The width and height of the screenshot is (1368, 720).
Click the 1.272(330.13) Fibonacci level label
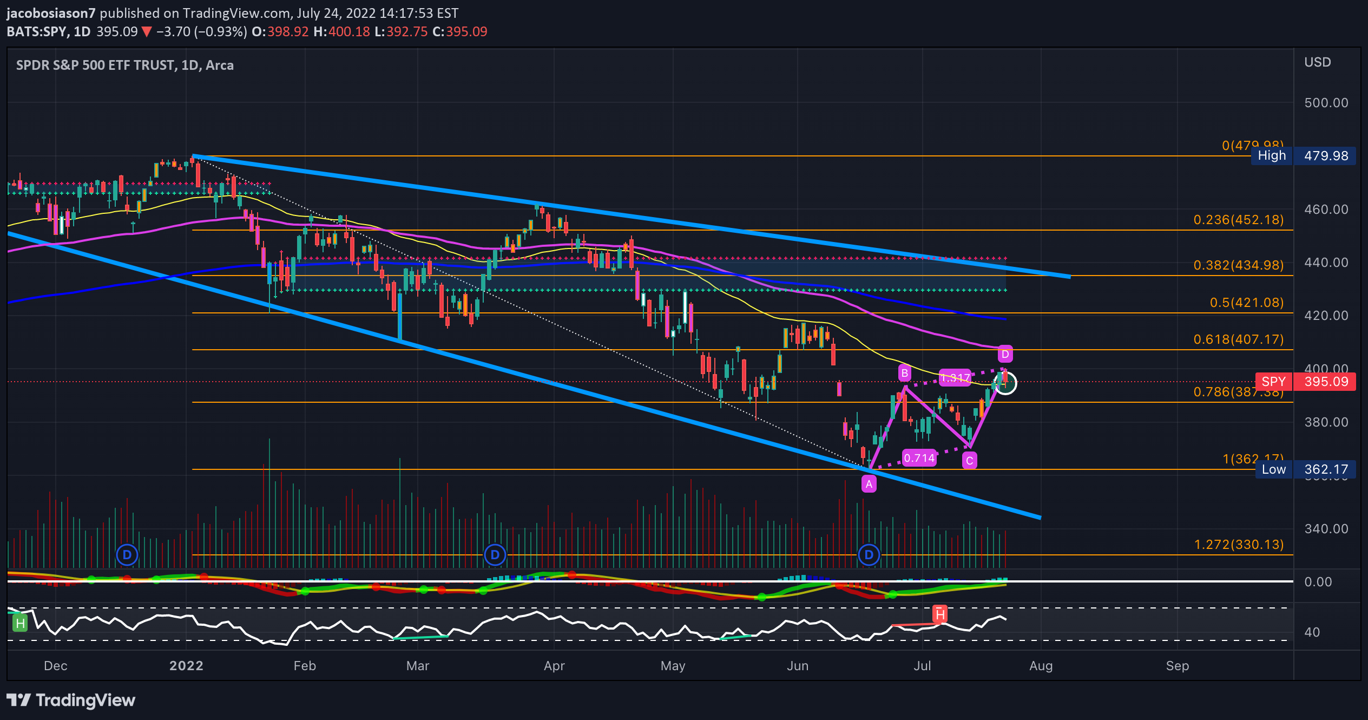[x=1239, y=545]
